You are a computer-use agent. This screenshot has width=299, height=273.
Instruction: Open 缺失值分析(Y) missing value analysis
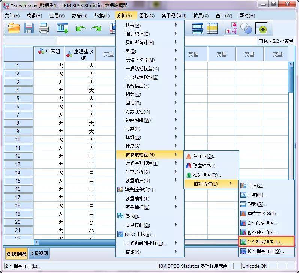(150, 190)
